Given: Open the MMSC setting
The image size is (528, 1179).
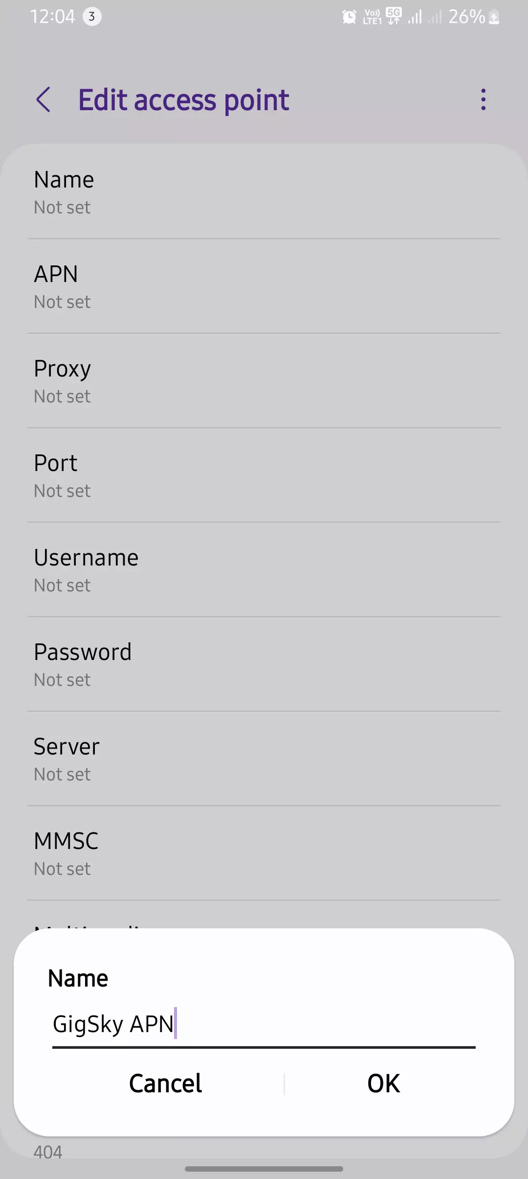Looking at the screenshot, I should [264, 854].
